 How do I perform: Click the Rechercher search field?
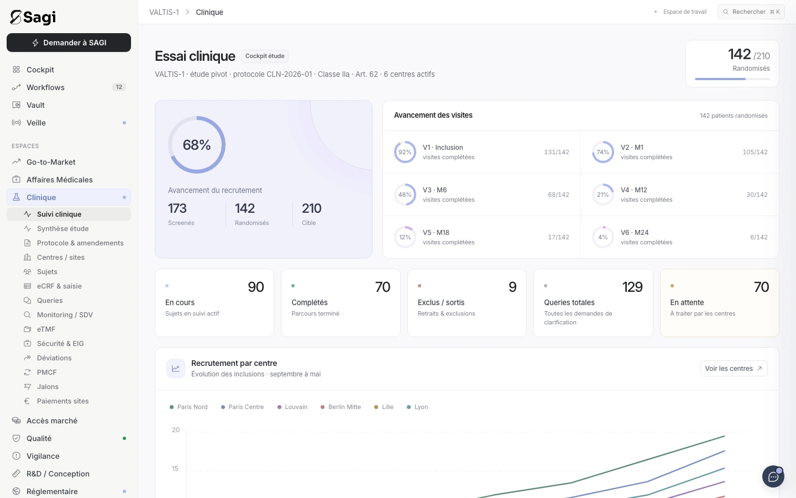click(x=751, y=12)
